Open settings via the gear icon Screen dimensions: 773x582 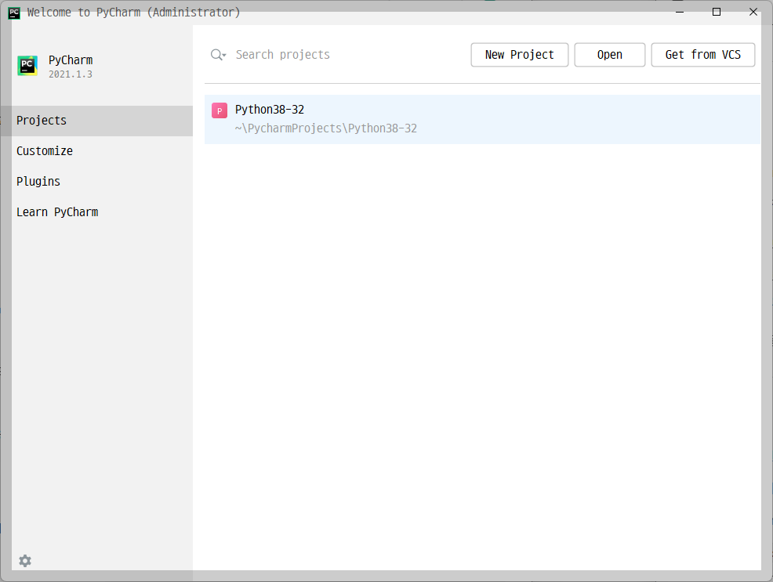point(25,560)
